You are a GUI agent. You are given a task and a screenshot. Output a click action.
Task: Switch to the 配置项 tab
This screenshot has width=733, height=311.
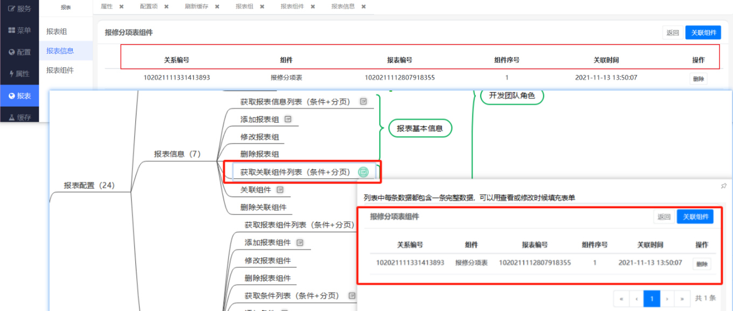click(x=149, y=6)
